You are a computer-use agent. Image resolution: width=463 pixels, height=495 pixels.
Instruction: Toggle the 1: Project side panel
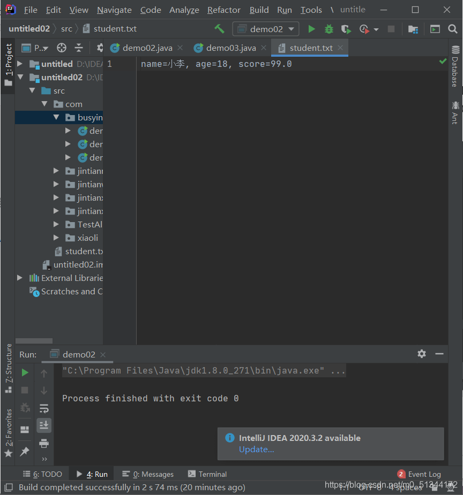tap(9, 65)
